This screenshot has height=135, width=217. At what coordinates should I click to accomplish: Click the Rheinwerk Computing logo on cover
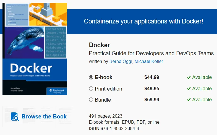tap(57, 91)
